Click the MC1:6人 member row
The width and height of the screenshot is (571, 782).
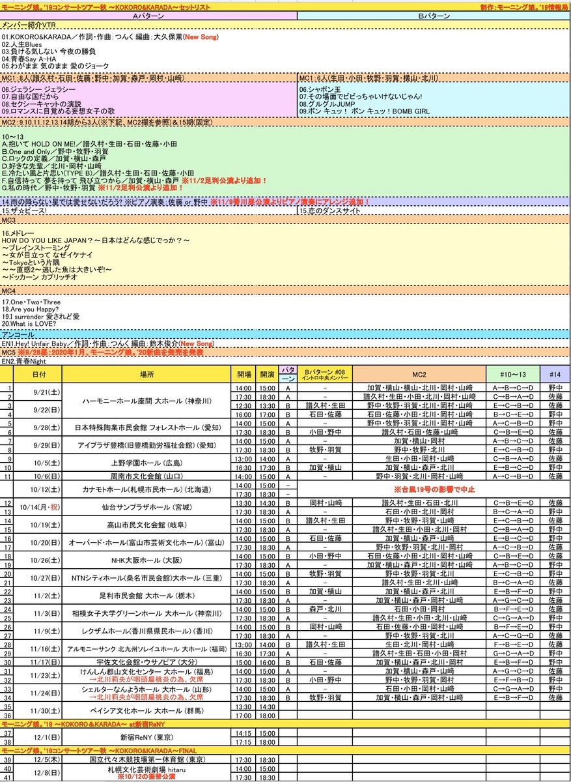coord(433,78)
